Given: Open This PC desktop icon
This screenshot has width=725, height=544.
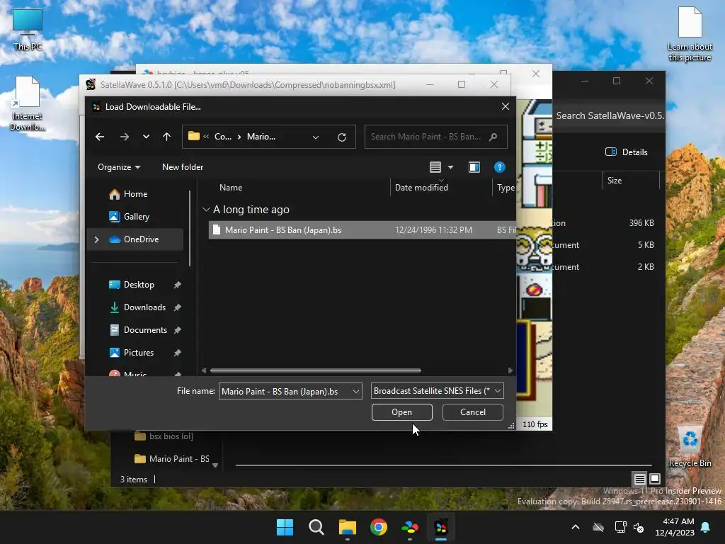Looking at the screenshot, I should 28,30.
